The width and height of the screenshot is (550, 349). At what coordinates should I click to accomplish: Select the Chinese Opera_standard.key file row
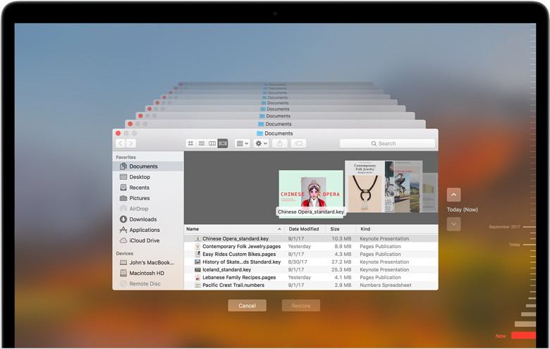[311, 238]
